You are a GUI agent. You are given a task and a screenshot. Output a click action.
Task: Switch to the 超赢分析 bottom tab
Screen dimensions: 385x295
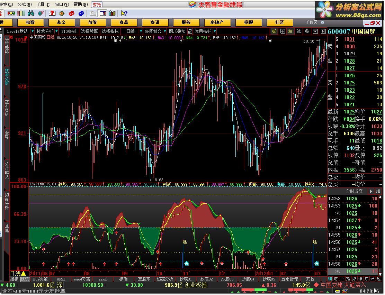click(165, 279)
